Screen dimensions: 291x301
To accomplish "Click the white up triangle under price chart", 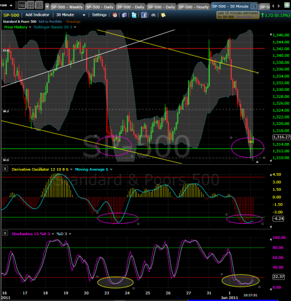I will (257, 162).
